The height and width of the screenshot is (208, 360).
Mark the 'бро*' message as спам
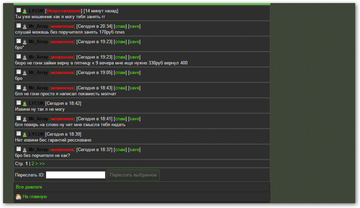(x=120, y=42)
